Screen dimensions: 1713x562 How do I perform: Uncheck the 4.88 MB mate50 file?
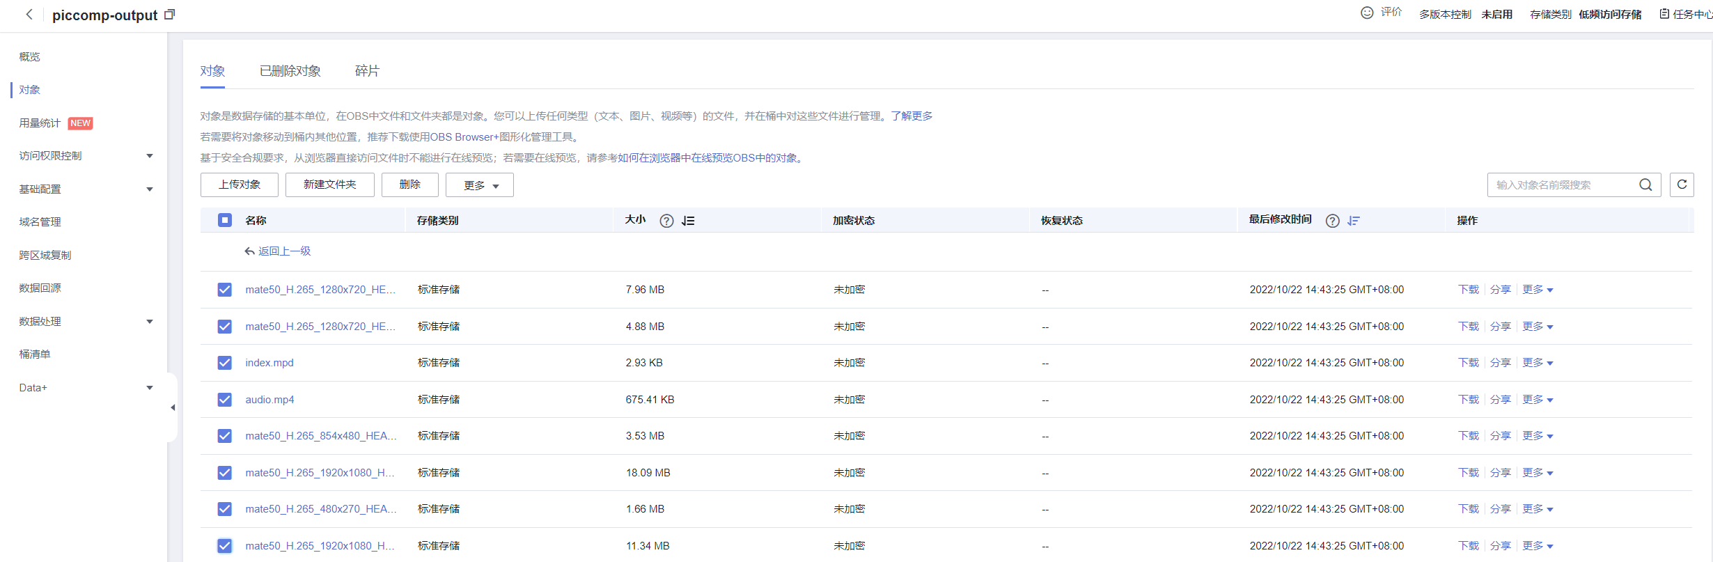click(224, 327)
